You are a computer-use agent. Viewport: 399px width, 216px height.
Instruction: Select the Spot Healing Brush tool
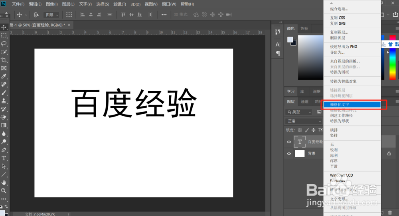(4, 84)
